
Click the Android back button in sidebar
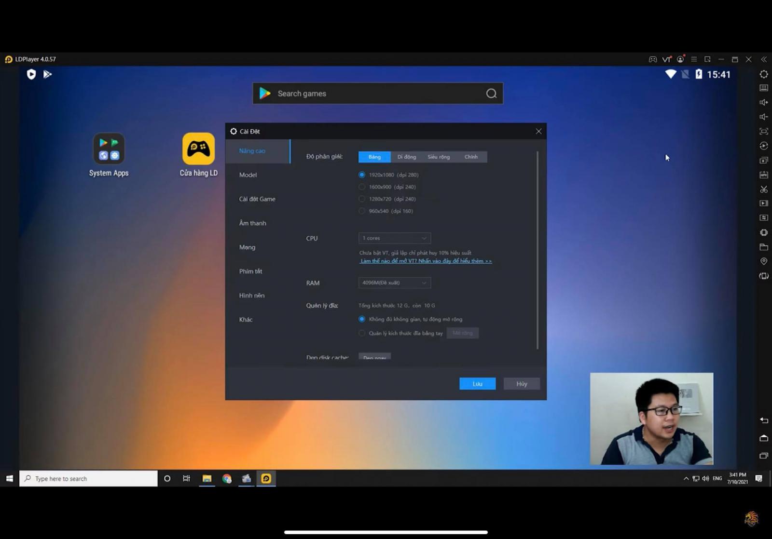(x=764, y=420)
